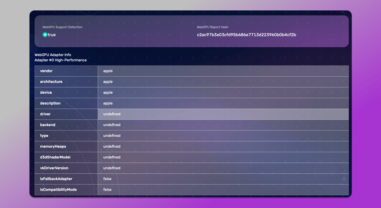Select undefined in the type row
Screen dimensions: 381x208
[112, 136]
